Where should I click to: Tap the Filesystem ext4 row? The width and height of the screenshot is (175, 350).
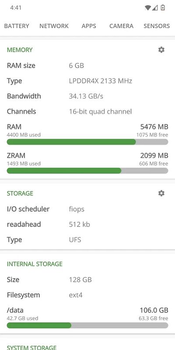coord(87,295)
